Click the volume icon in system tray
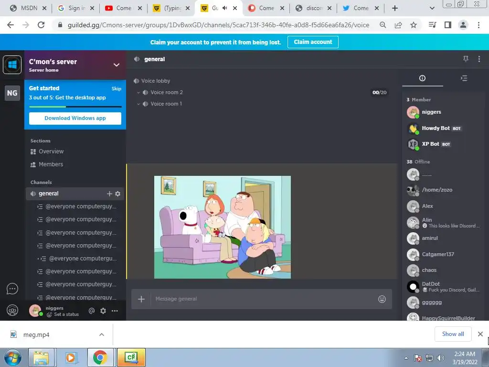This screenshot has height=367, width=489. point(441,358)
